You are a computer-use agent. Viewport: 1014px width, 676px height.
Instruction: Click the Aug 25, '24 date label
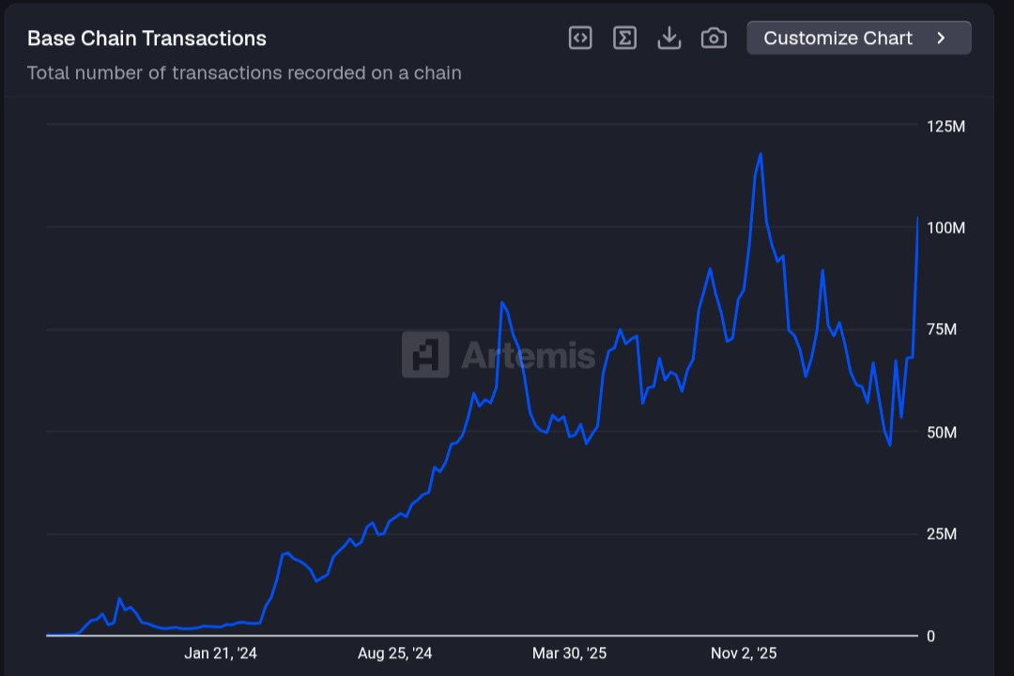(394, 653)
